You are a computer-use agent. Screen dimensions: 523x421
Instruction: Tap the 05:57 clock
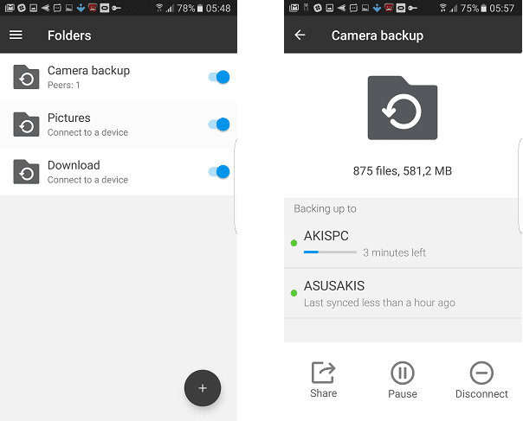pos(501,8)
